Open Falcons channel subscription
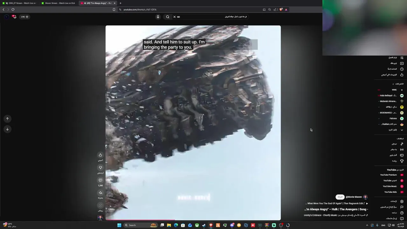Screen dimensions: 407x229 391,118
